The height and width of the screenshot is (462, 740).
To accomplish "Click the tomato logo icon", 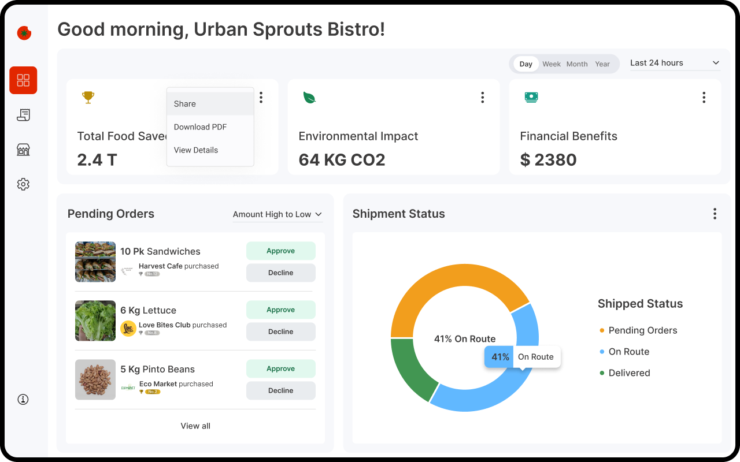I will pyautogui.click(x=24, y=33).
